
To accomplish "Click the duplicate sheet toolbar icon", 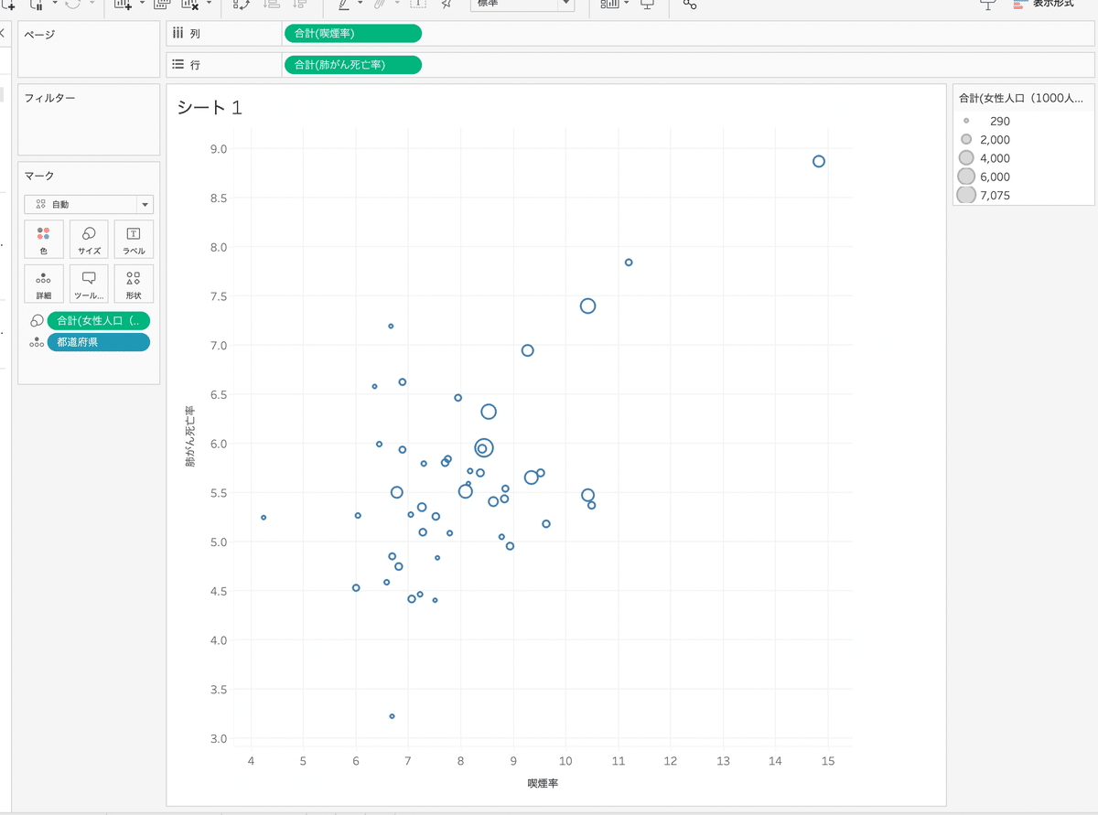I will 162,5.
